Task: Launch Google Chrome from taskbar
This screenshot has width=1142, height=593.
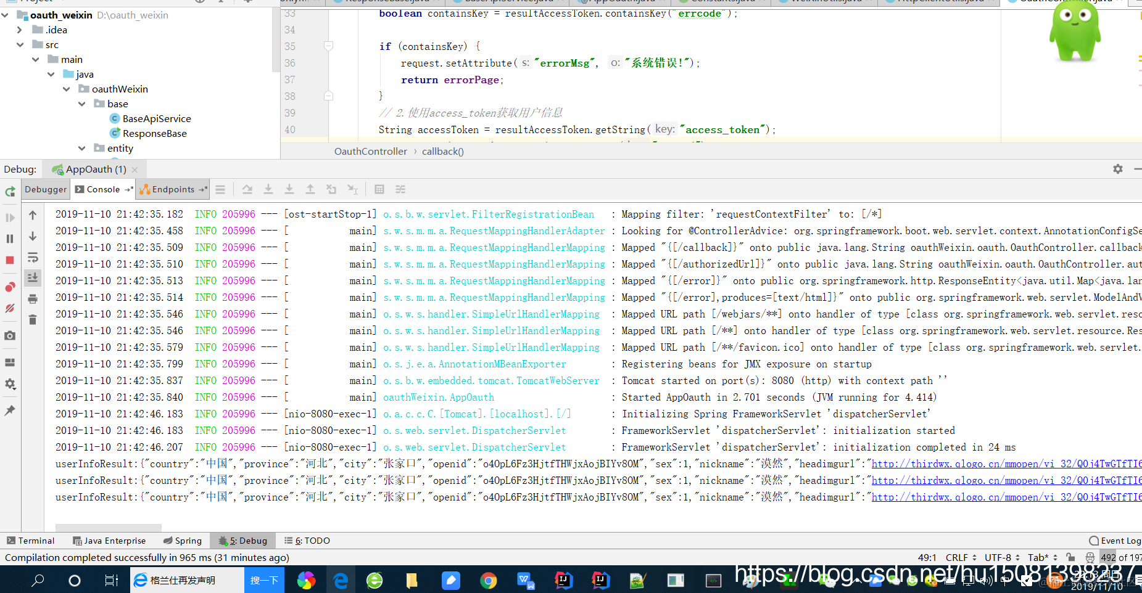Action: pos(488,579)
